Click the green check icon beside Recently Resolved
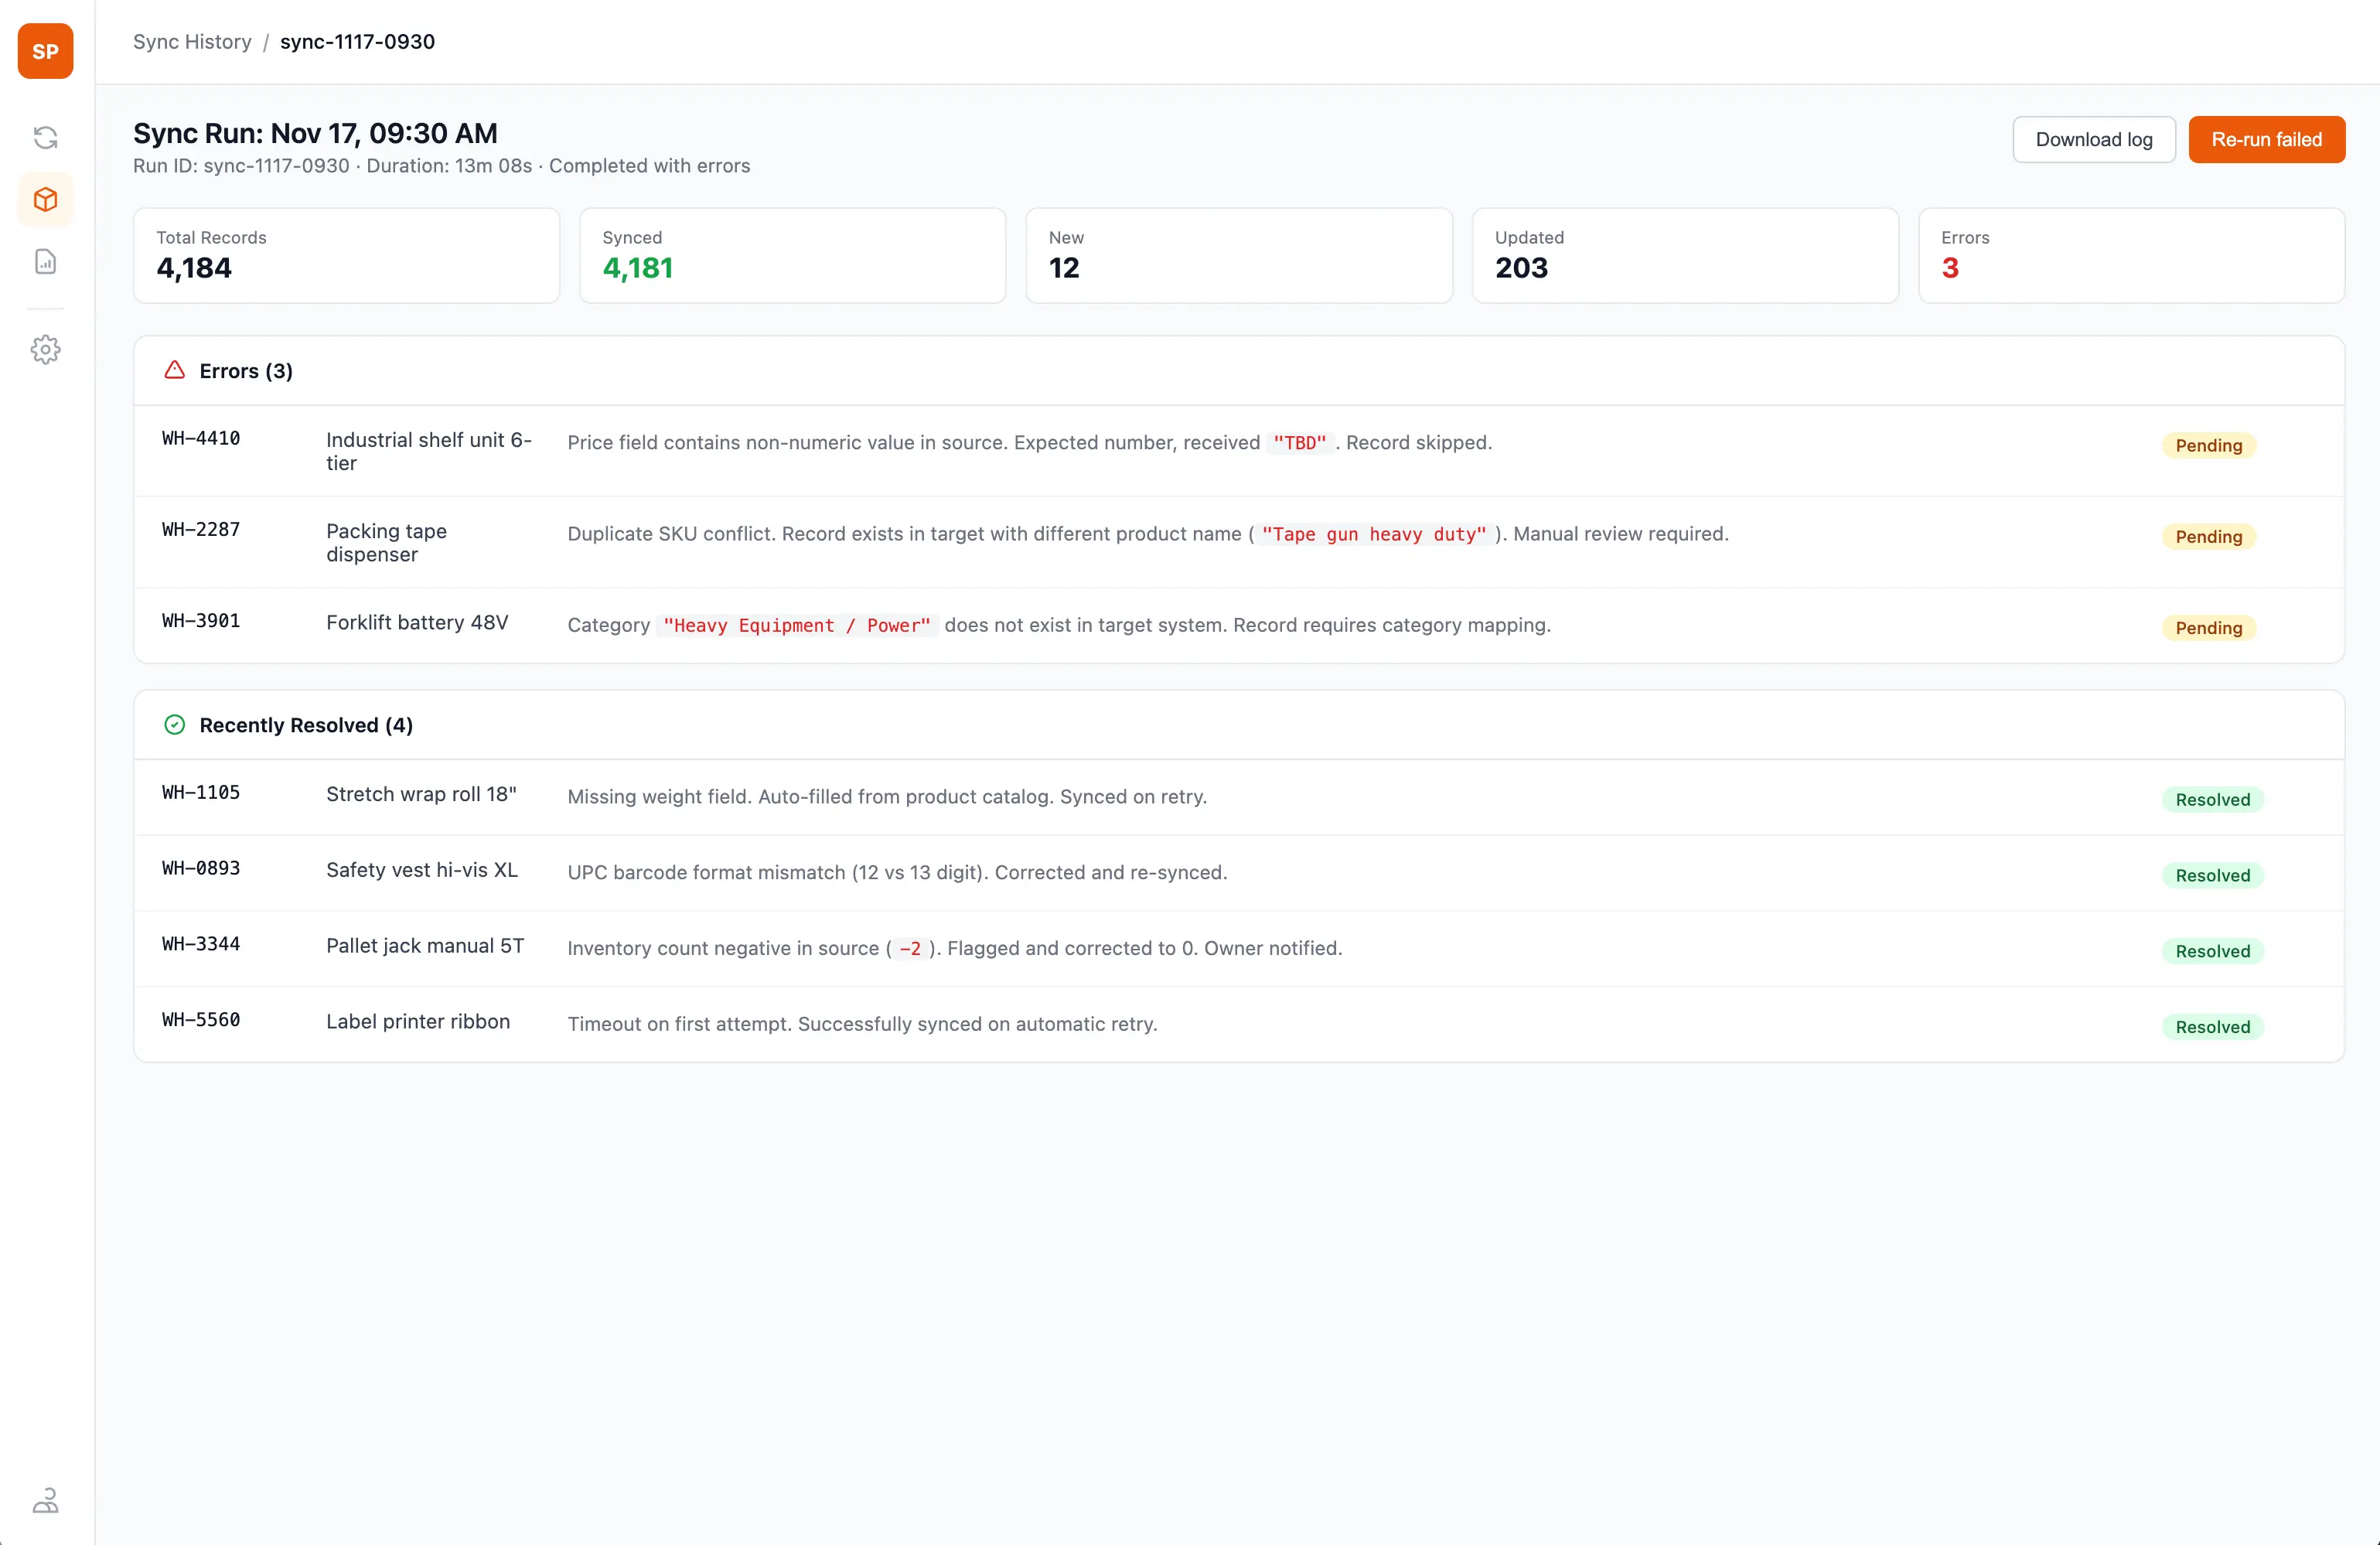Viewport: 2380px width, 1545px height. point(174,724)
